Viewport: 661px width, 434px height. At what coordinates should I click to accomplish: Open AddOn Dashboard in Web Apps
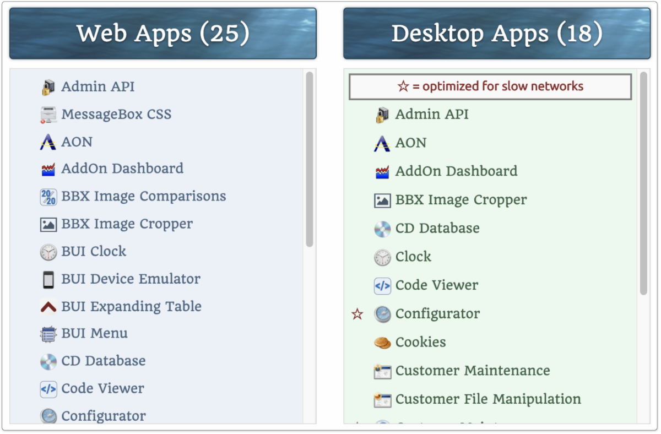coord(122,169)
